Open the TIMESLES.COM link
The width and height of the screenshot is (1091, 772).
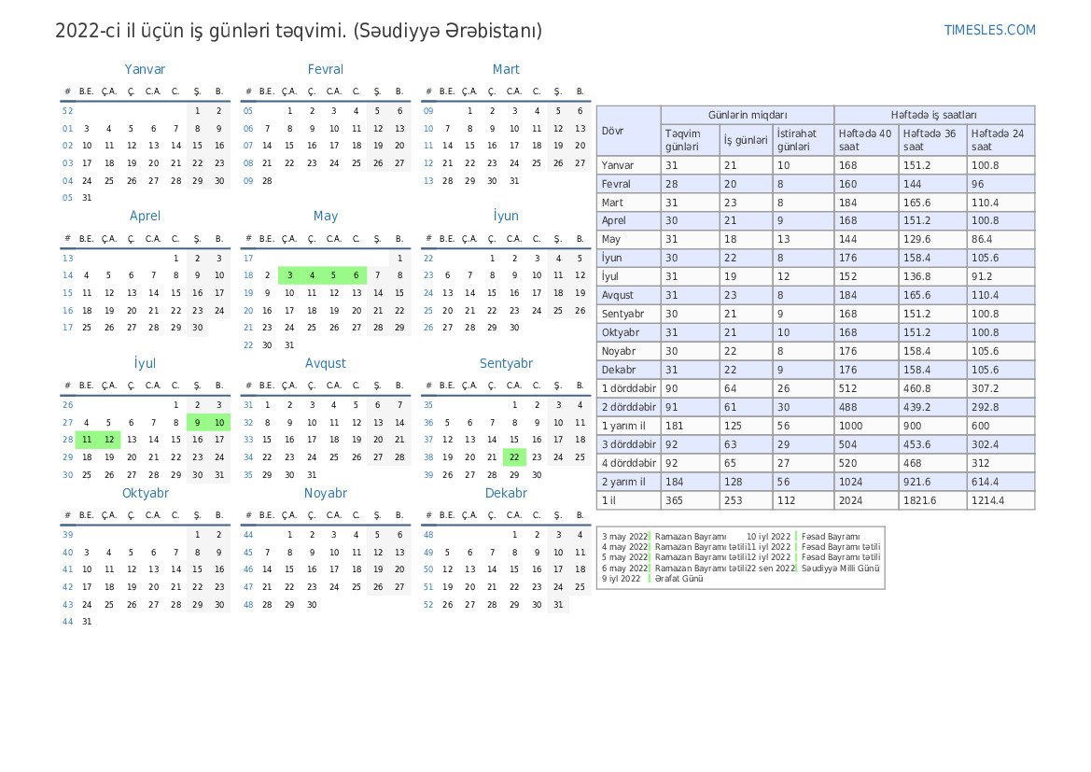[x=989, y=30]
